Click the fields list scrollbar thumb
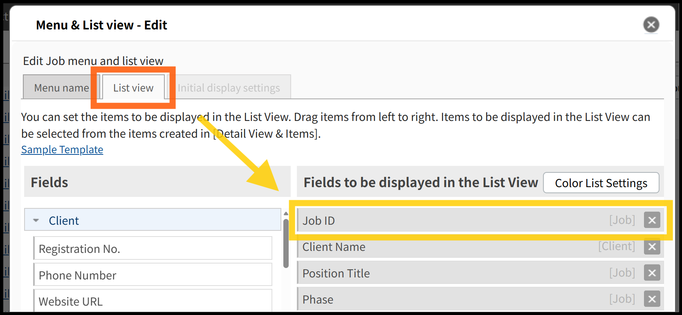This screenshot has height=315, width=682. [286, 244]
